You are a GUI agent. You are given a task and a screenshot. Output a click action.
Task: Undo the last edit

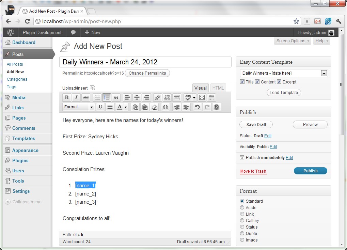click(197, 107)
